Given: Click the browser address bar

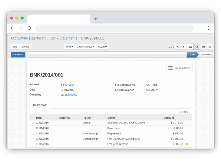Looking at the screenshot, I should [x=115, y=28].
